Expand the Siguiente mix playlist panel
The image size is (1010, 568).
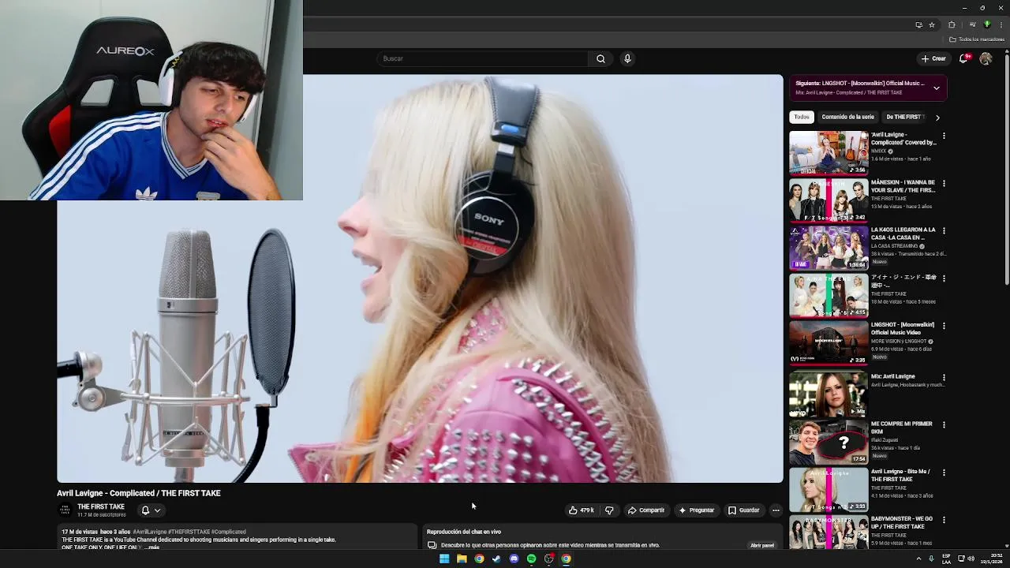coord(937,88)
